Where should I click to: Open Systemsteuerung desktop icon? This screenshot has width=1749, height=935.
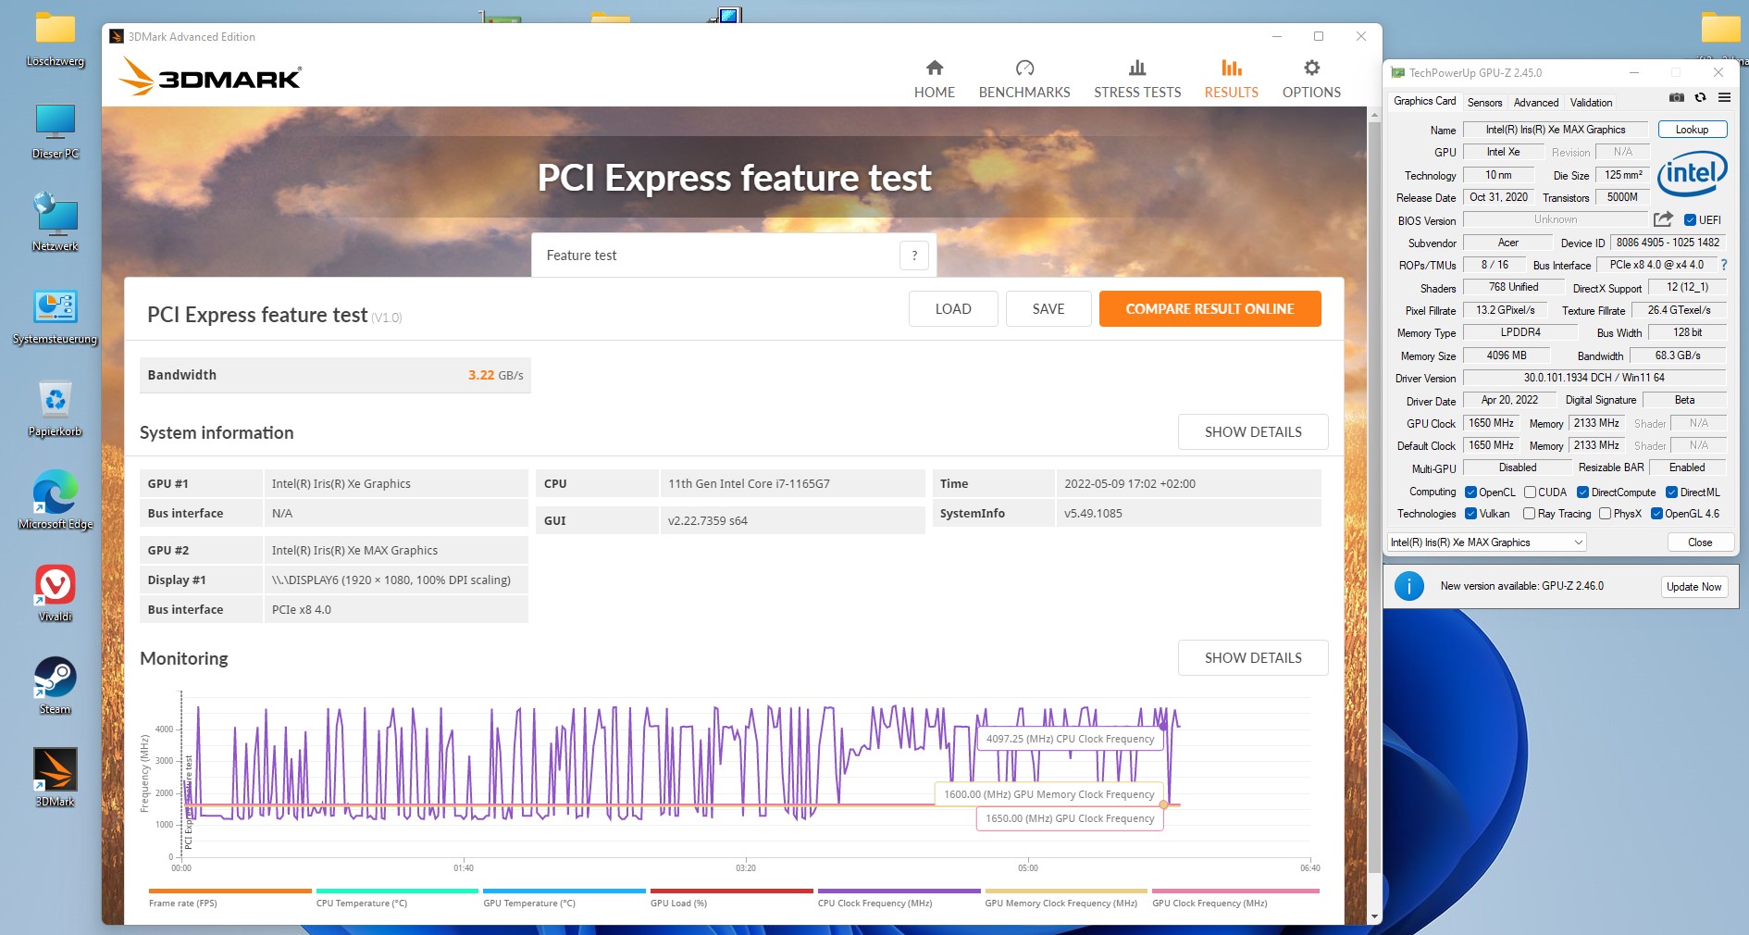56,318
